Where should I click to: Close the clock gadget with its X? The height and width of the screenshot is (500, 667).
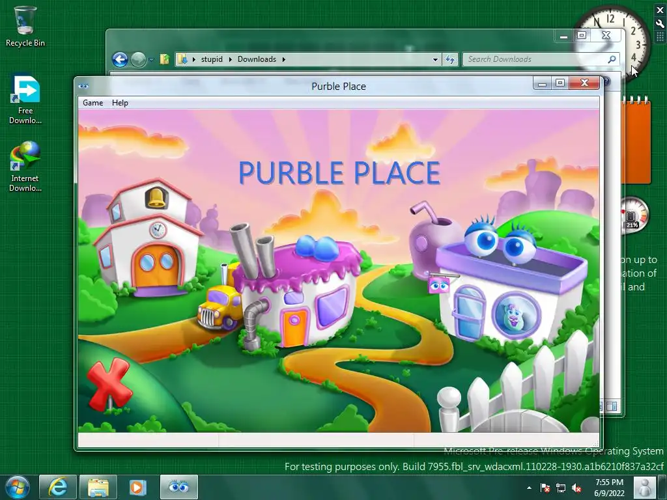pos(660,10)
